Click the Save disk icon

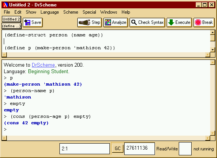point(27,22)
